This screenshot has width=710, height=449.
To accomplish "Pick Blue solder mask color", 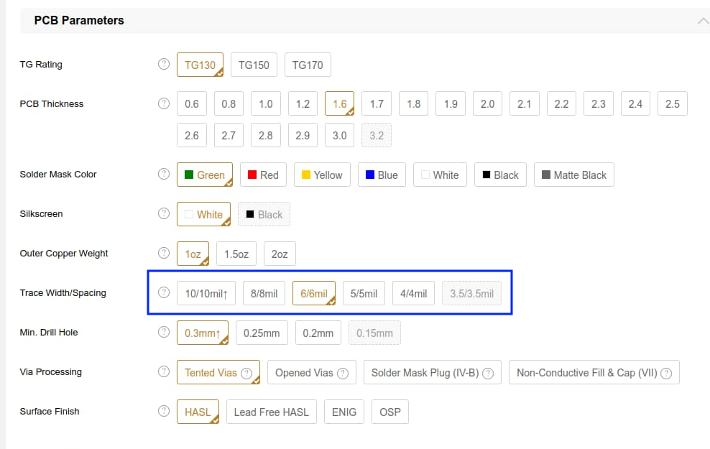I will [382, 175].
